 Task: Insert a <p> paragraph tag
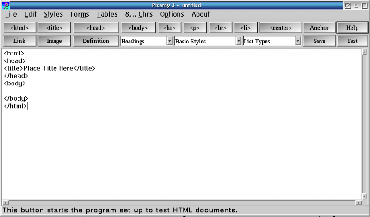(195, 28)
